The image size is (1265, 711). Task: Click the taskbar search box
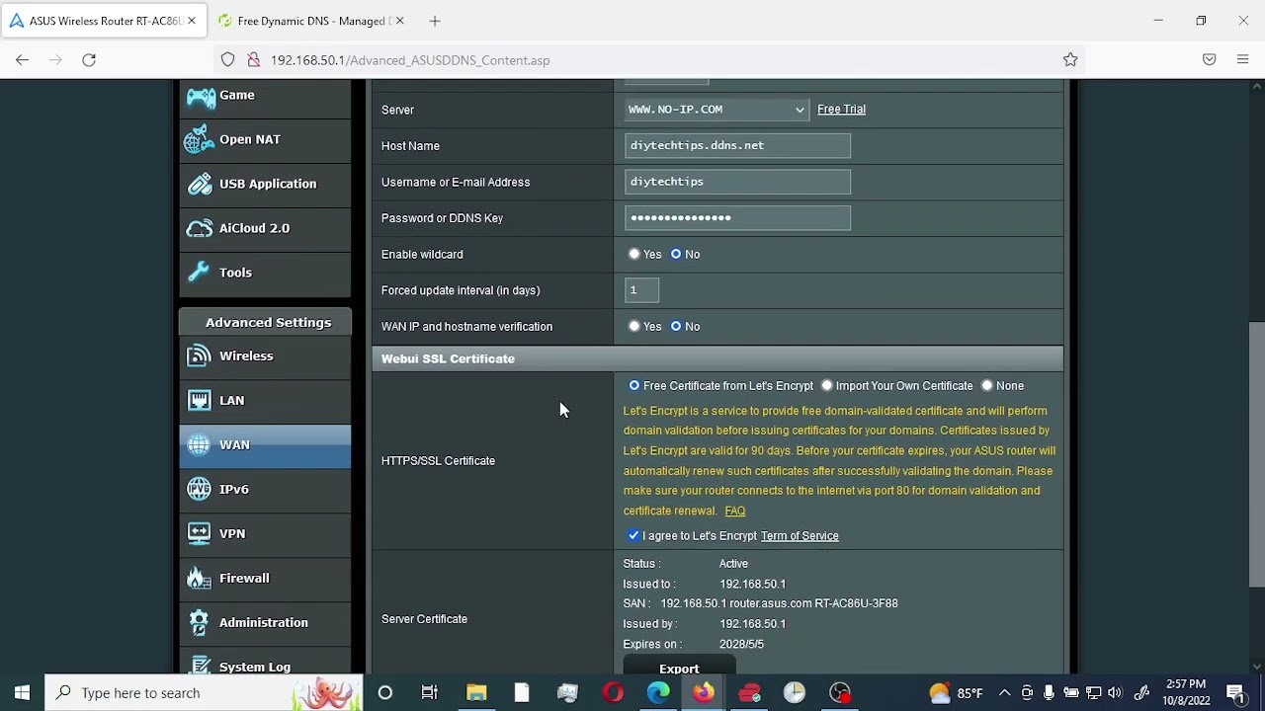[205, 693]
